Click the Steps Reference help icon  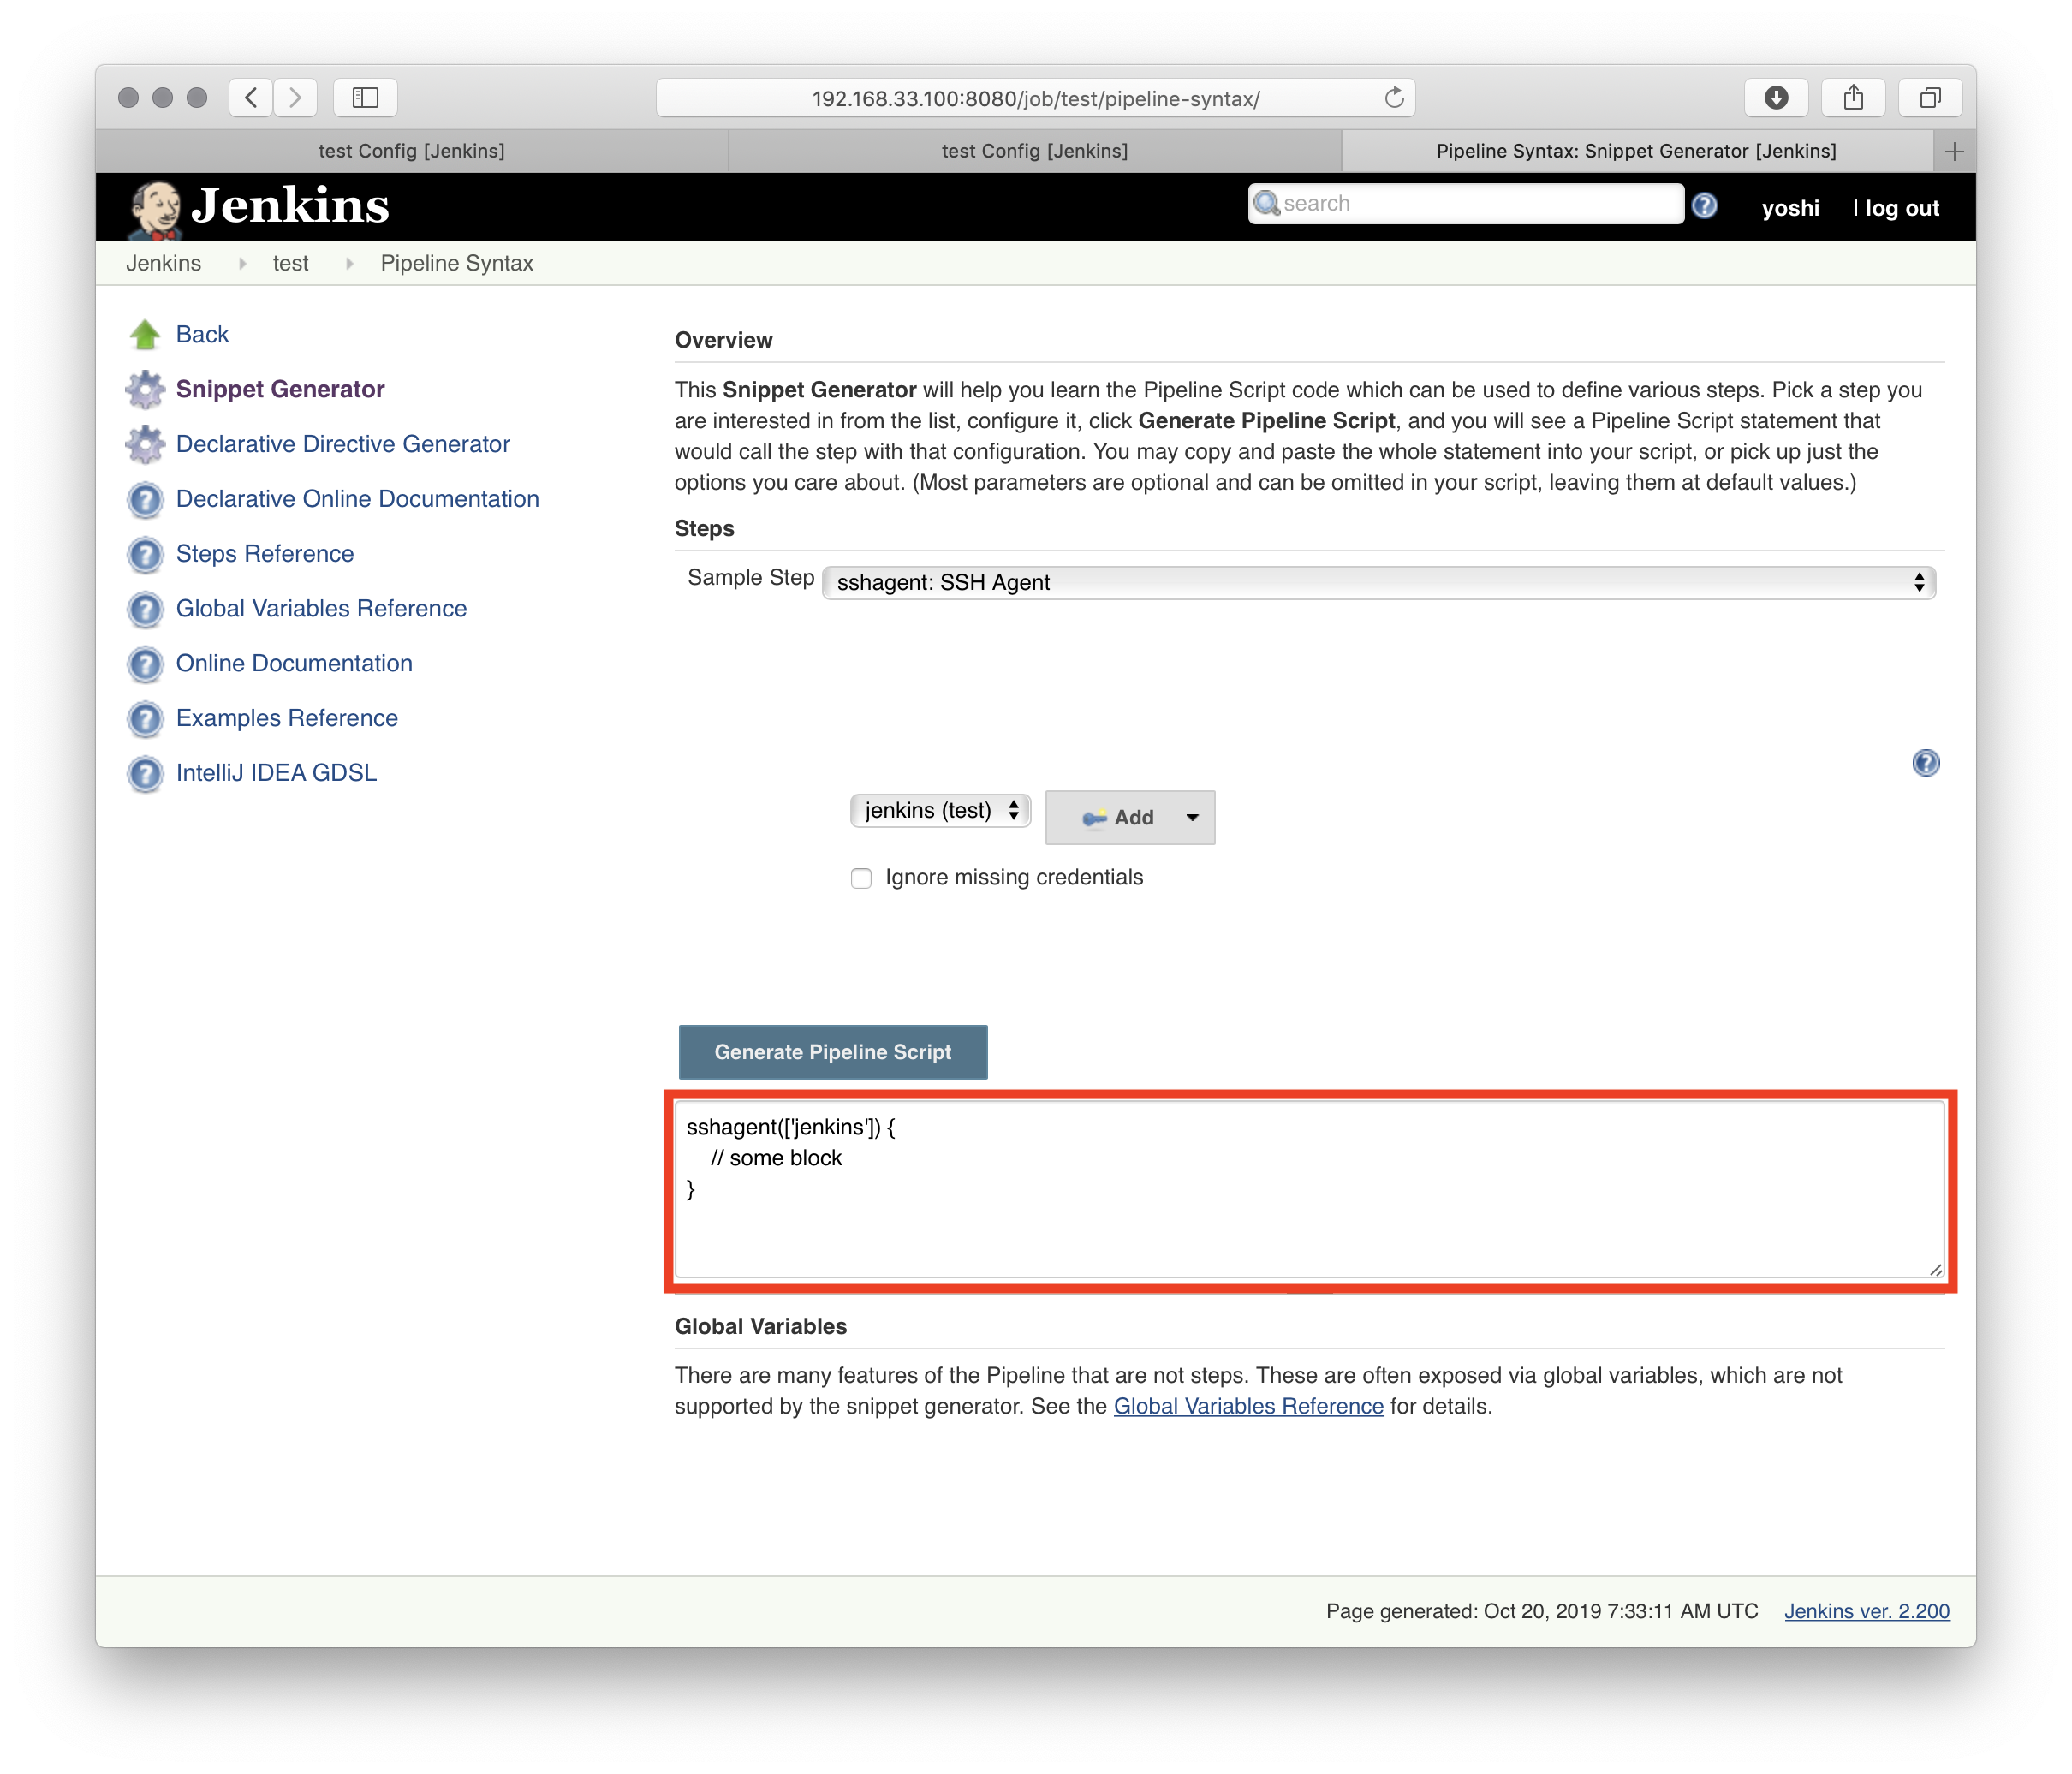tap(145, 555)
